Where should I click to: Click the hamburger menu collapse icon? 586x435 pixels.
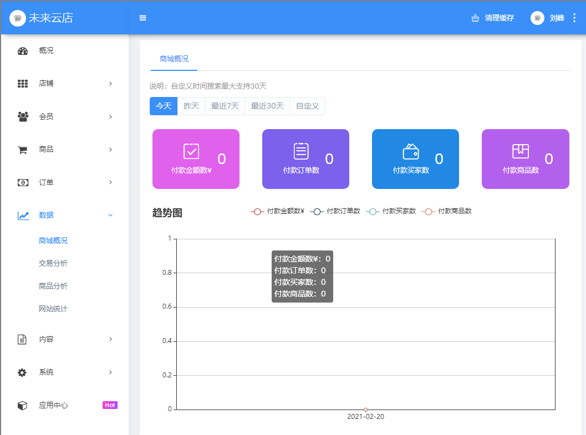(142, 18)
